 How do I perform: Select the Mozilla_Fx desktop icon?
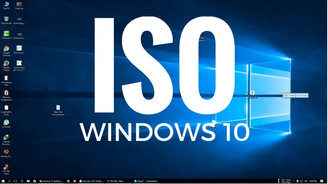(6, 154)
